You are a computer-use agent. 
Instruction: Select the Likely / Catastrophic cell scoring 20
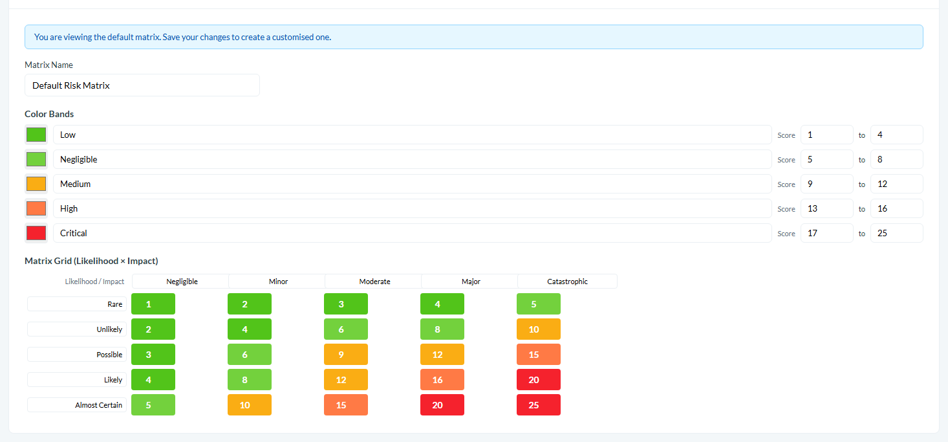pos(539,380)
